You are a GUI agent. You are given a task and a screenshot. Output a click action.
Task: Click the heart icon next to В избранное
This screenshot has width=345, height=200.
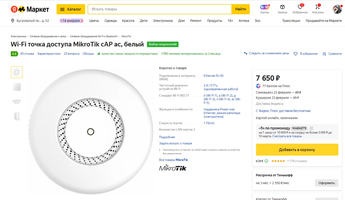(295, 54)
